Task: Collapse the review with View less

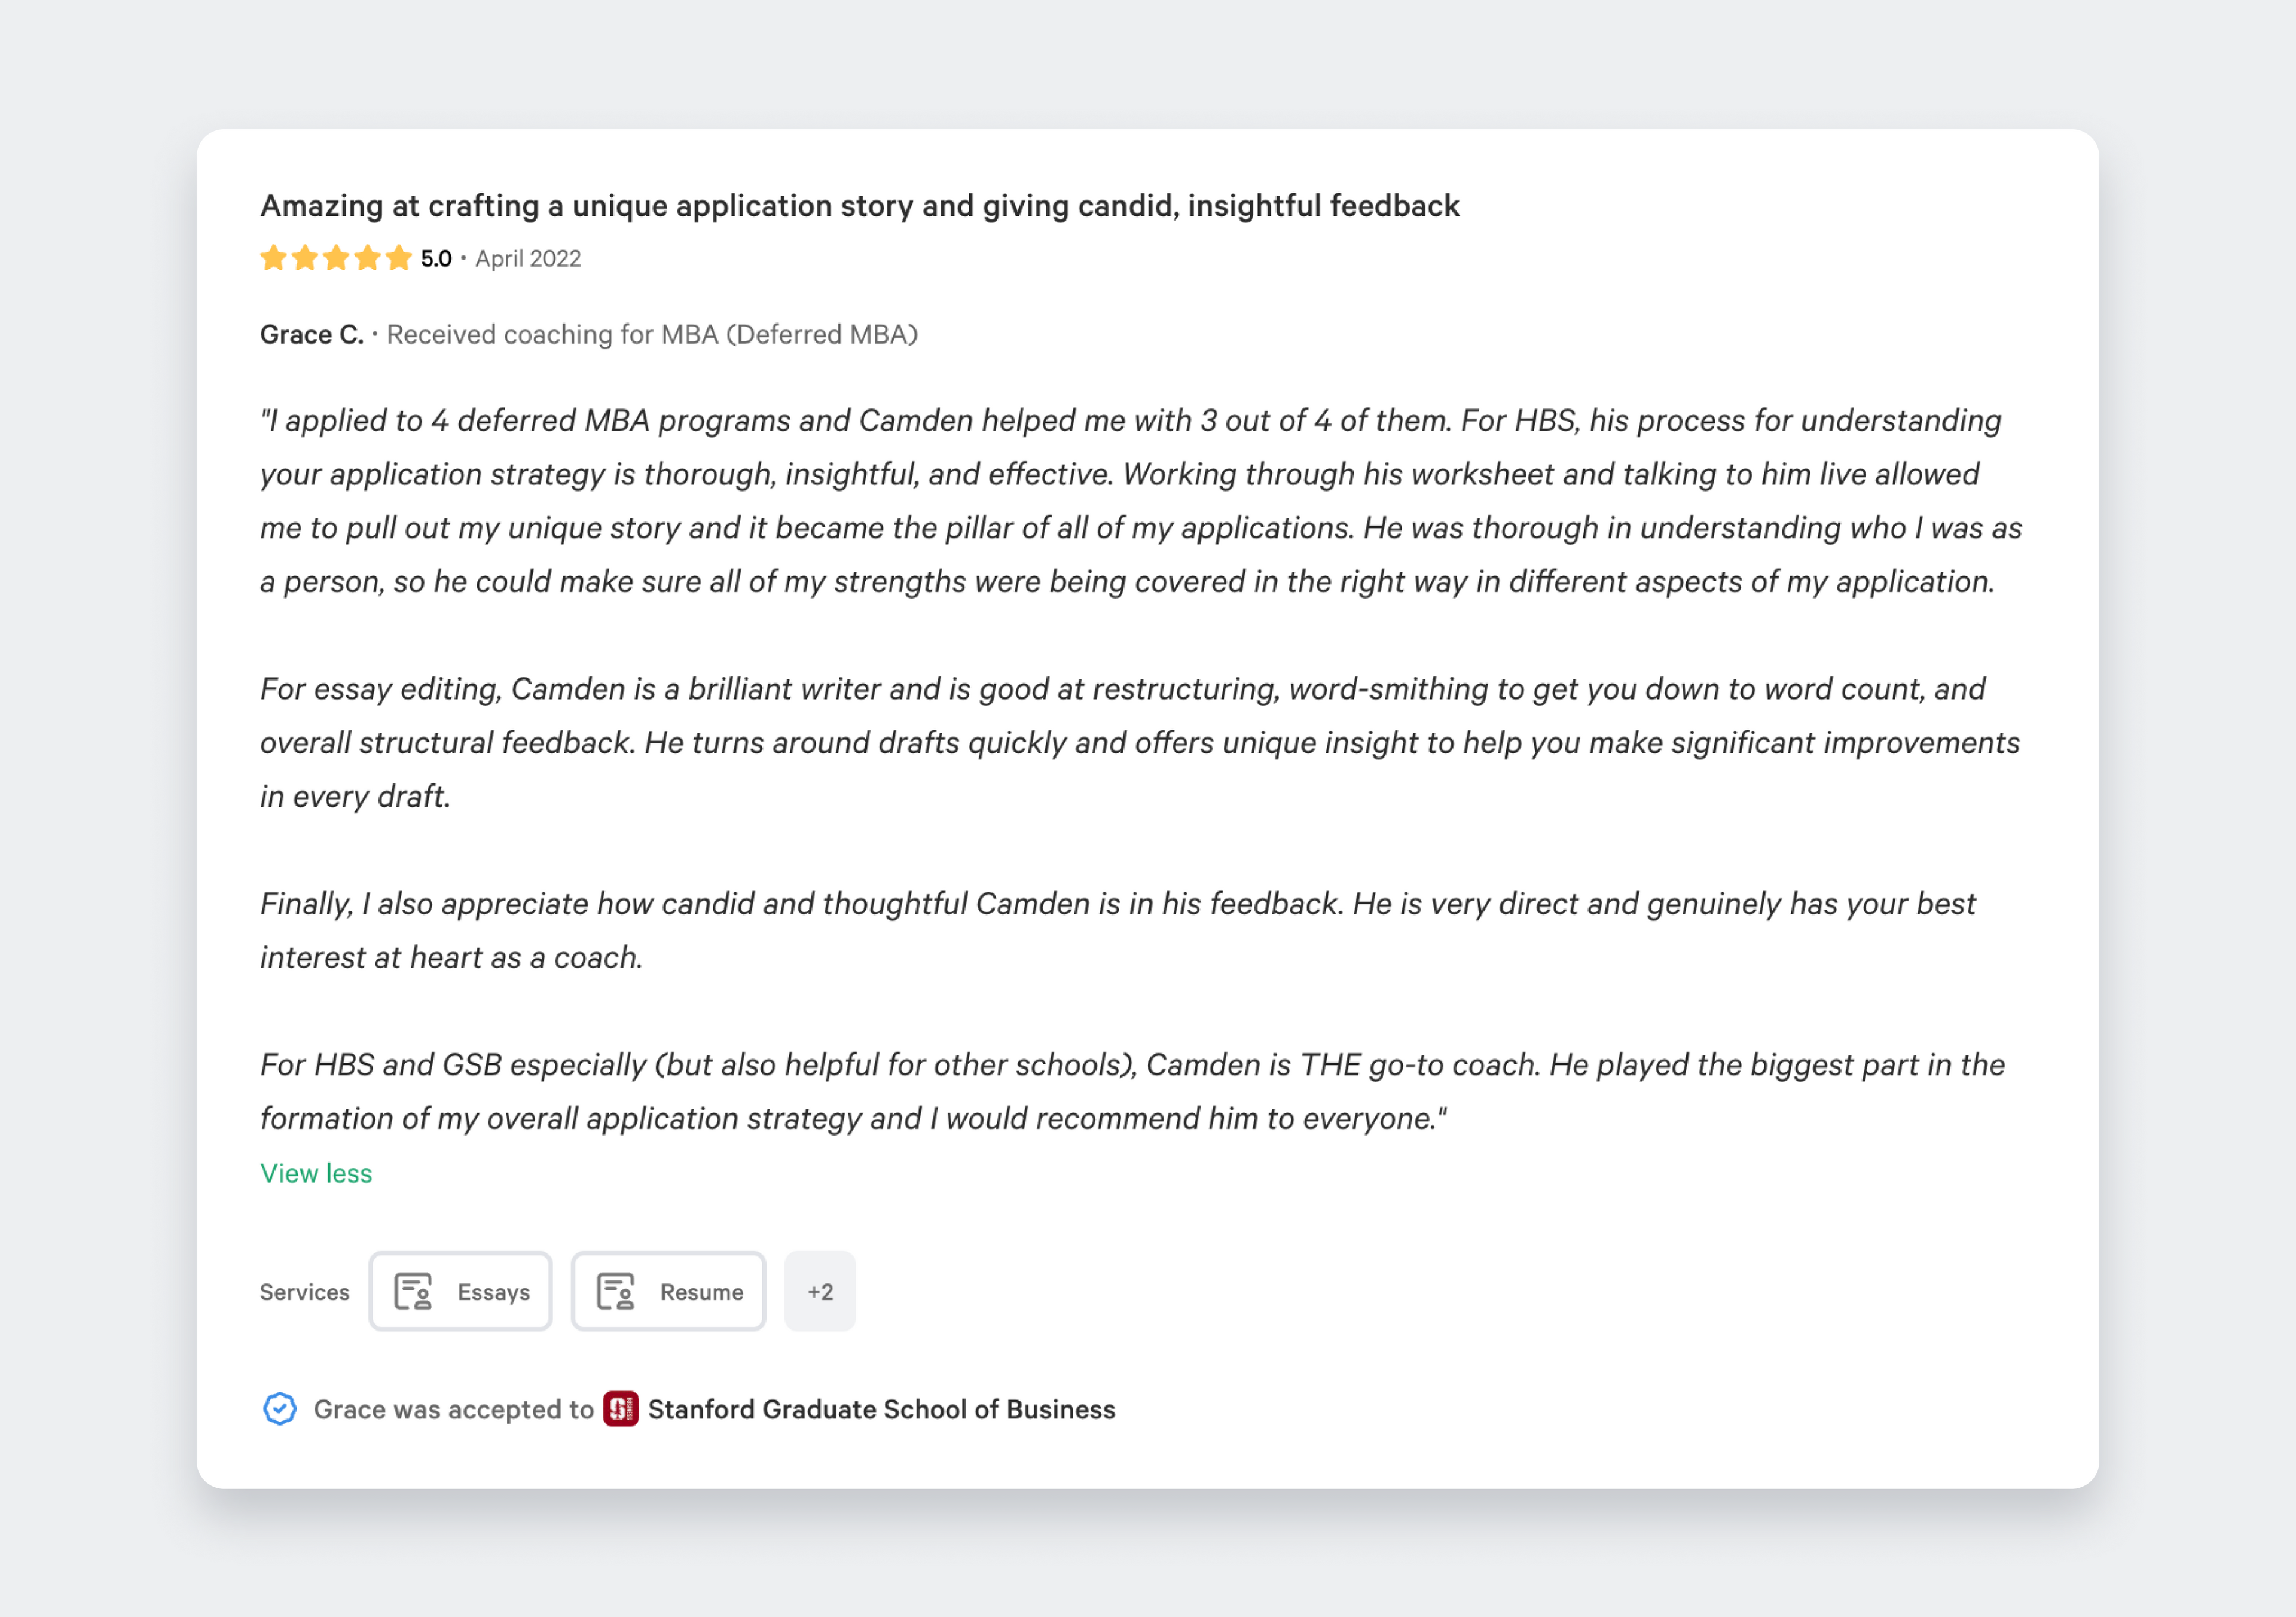Action: click(x=316, y=1173)
